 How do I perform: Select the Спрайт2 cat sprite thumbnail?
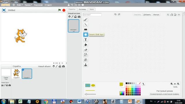[x=16, y=74]
